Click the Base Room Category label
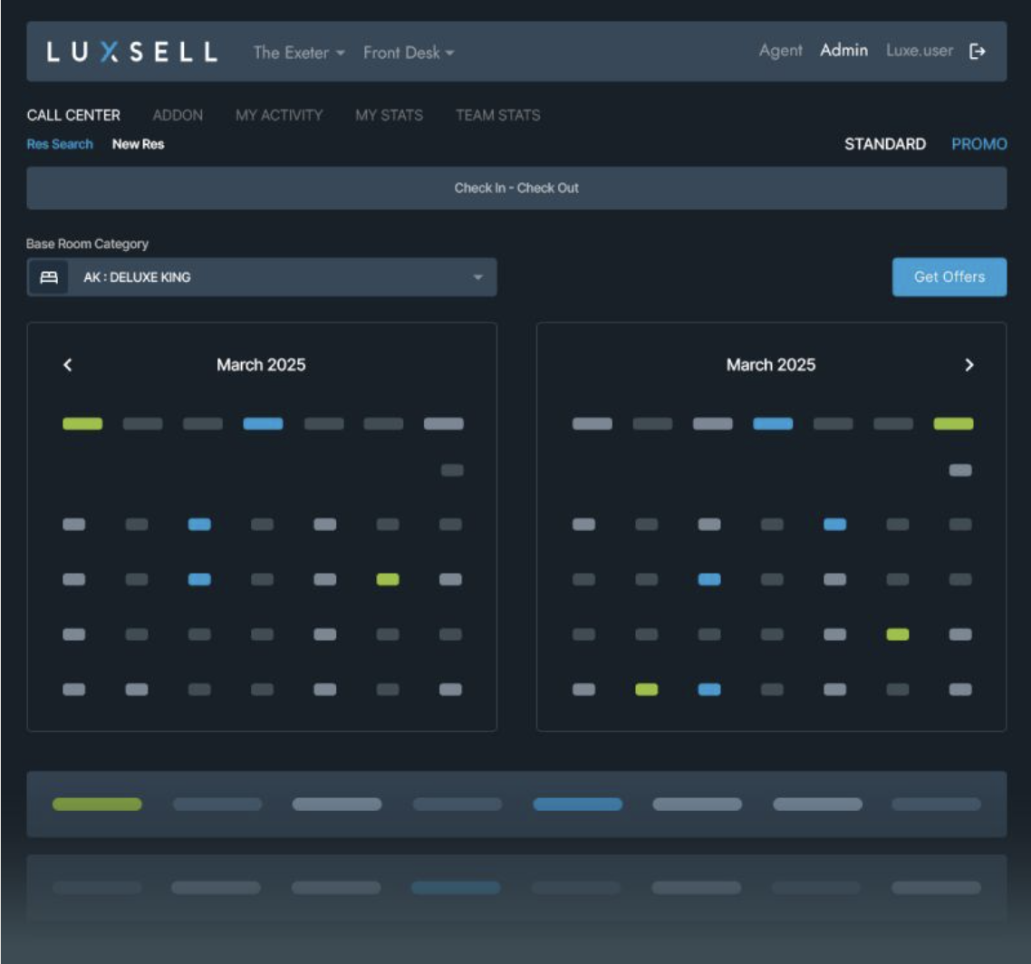 [x=88, y=244]
